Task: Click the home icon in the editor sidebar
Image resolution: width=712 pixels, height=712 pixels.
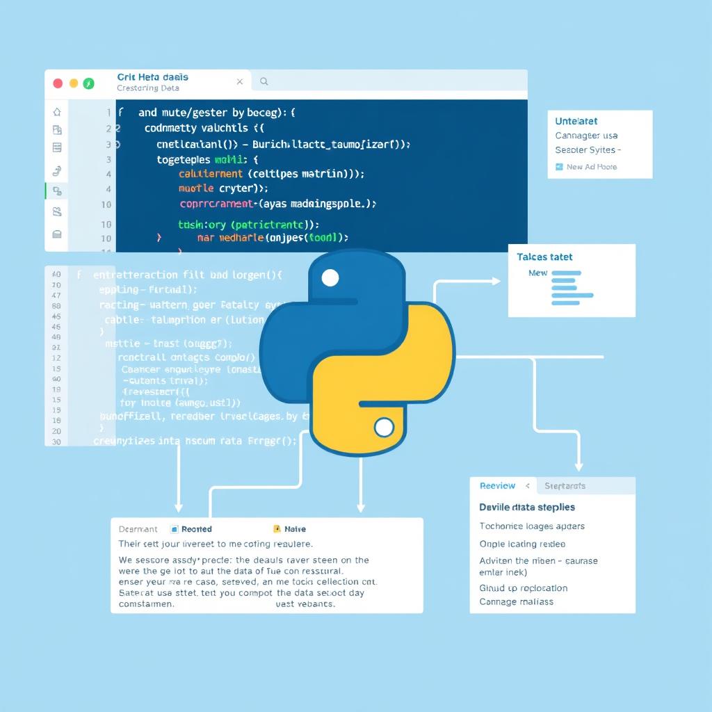Action: tap(57, 112)
